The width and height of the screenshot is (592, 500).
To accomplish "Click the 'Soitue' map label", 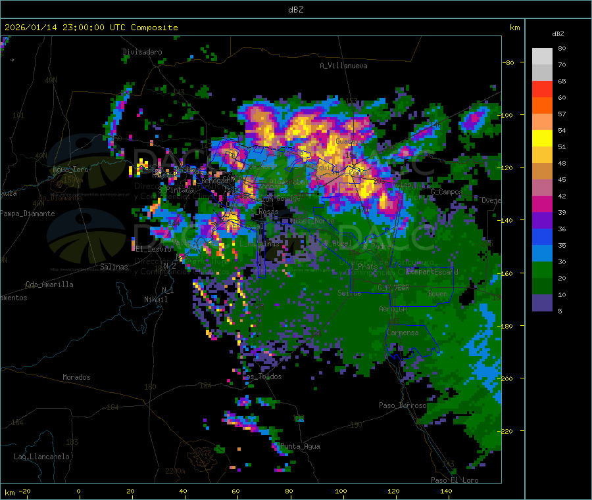I will (349, 293).
